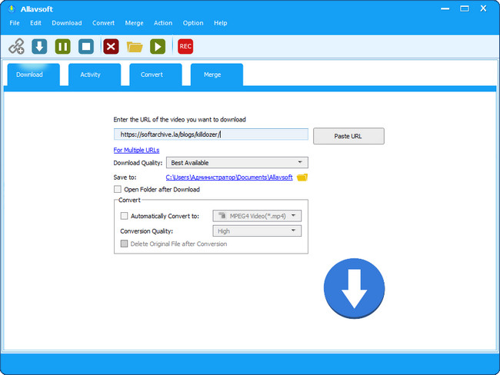Viewport: 500px width, 375px height.
Task: Open the Option menu
Action: (x=193, y=23)
